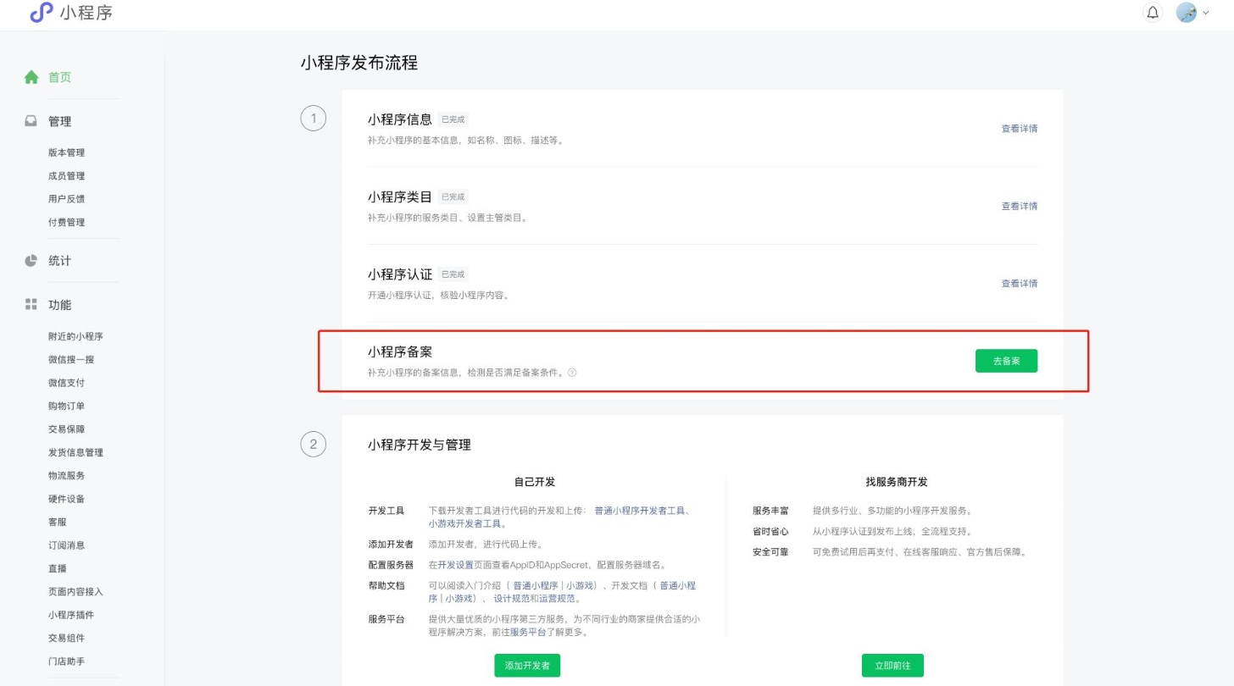The image size is (1234, 686).
Task: Click the 省时省心 label
Action: coord(770,531)
